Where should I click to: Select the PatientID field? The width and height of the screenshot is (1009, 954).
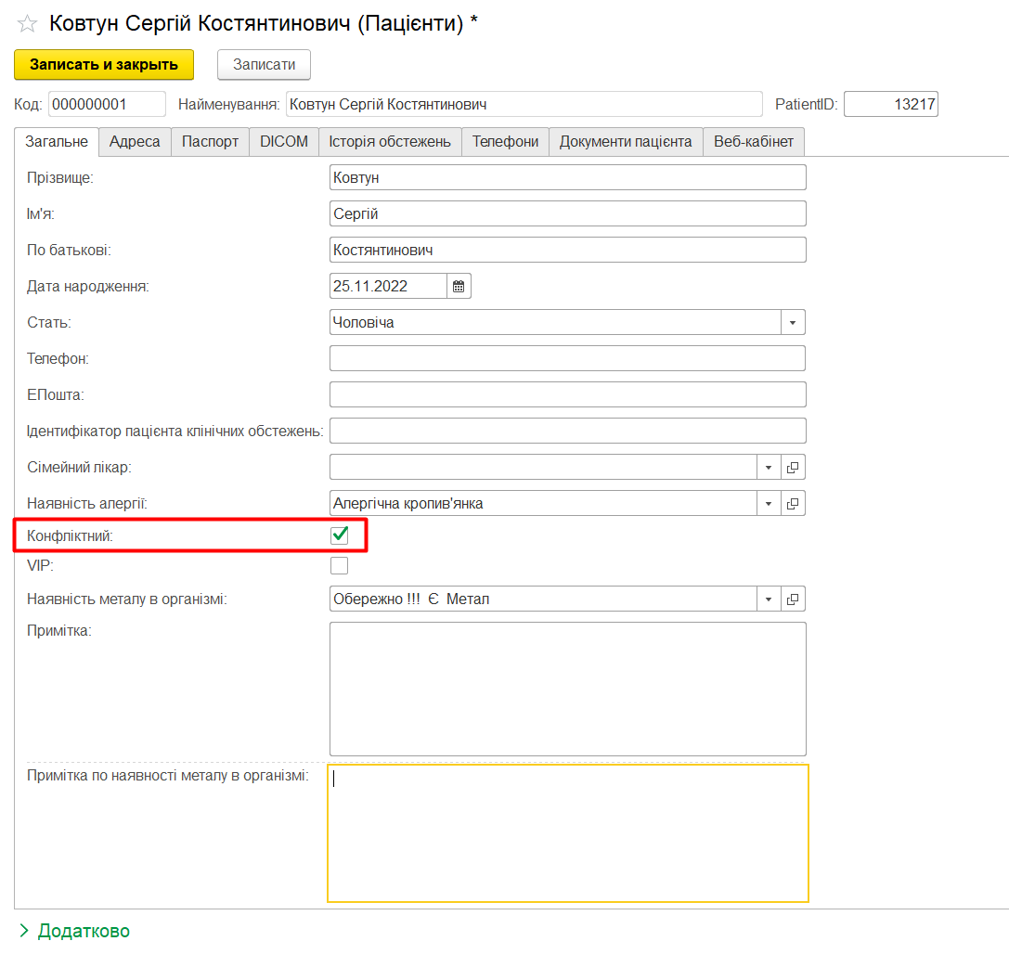[x=890, y=105]
